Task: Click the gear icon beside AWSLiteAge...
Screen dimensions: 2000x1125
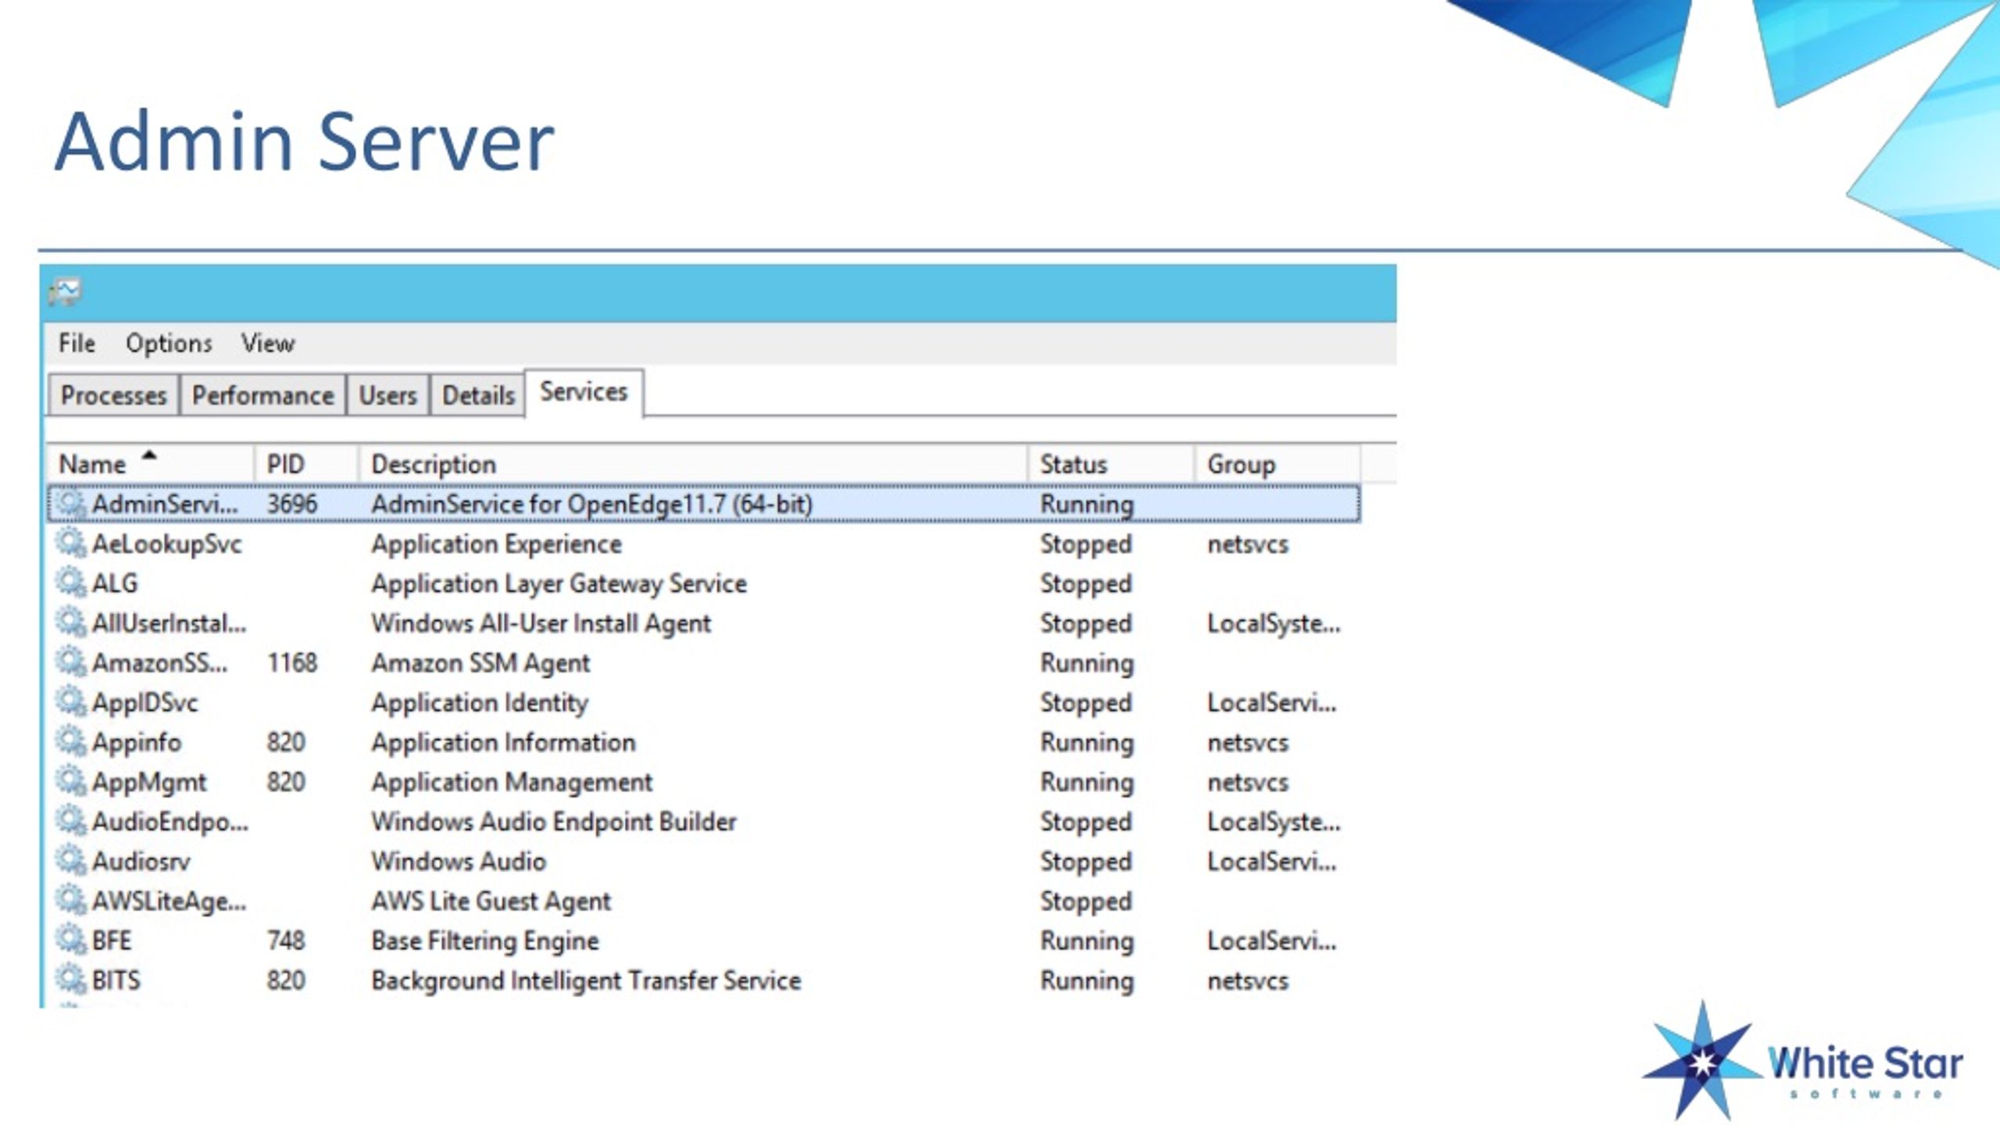Action: (x=71, y=901)
